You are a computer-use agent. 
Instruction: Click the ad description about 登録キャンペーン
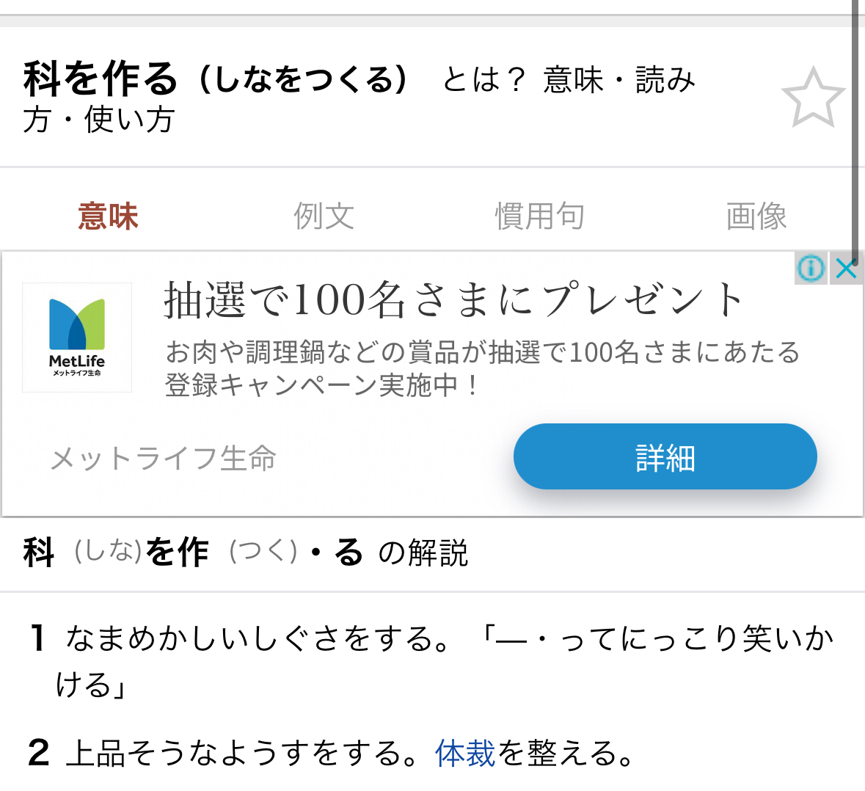[481, 368]
